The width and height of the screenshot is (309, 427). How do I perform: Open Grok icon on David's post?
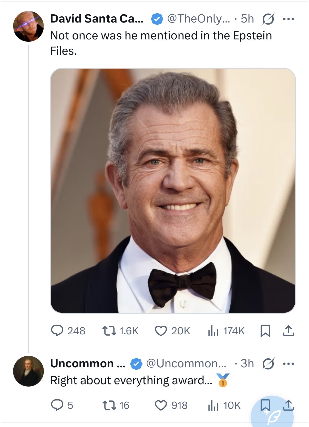point(268,19)
